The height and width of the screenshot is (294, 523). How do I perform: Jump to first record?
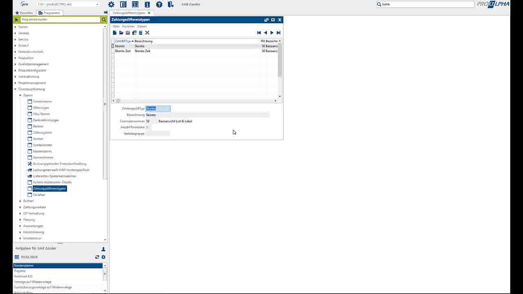tap(259, 33)
